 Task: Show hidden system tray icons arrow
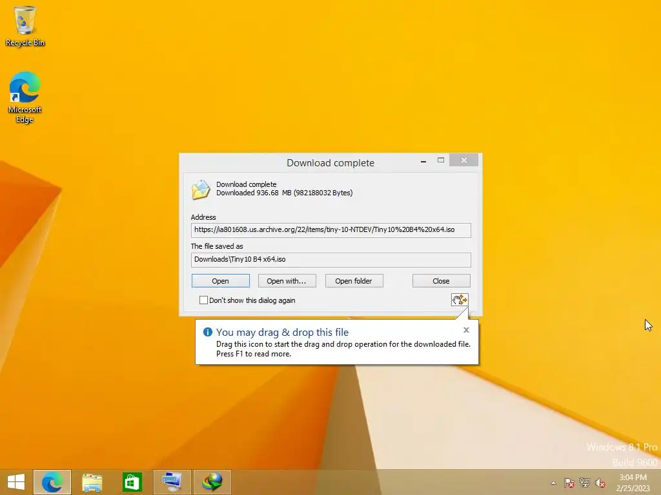point(553,483)
